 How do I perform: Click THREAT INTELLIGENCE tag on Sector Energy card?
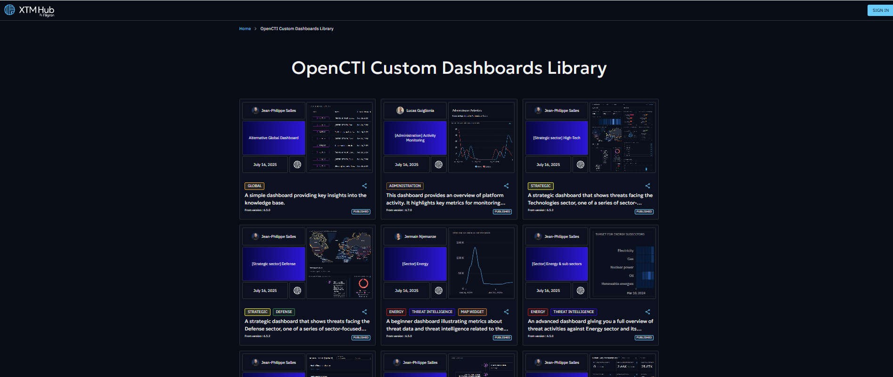point(432,312)
